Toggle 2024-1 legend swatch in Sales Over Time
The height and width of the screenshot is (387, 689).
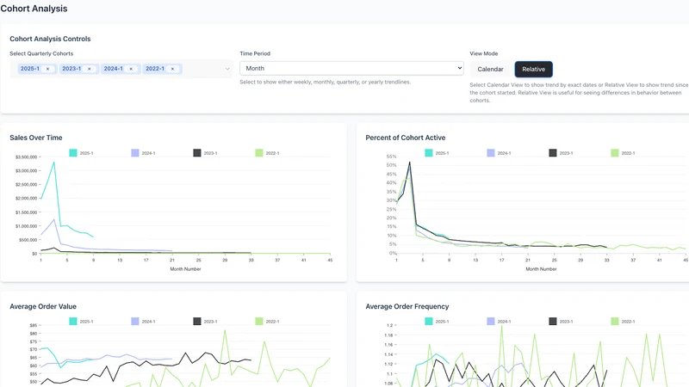coord(135,153)
